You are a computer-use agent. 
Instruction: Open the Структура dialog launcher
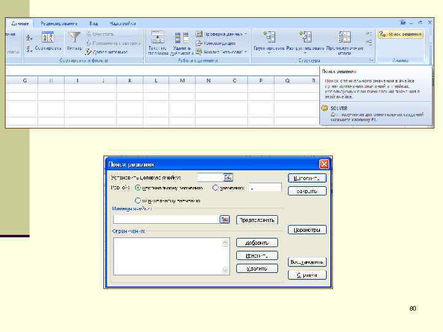pyautogui.click(x=372, y=60)
